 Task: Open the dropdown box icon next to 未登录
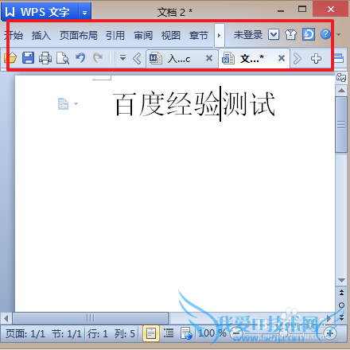point(274,34)
